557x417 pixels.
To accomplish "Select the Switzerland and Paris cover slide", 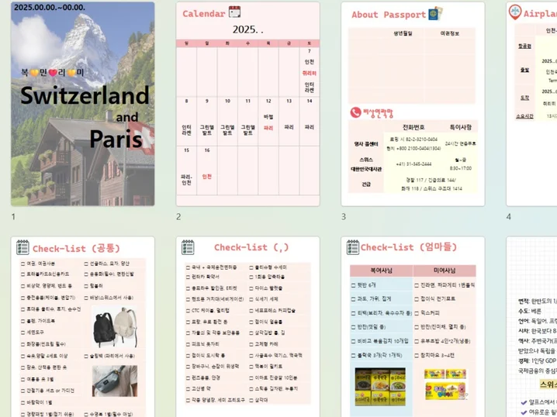I will coord(82,104).
